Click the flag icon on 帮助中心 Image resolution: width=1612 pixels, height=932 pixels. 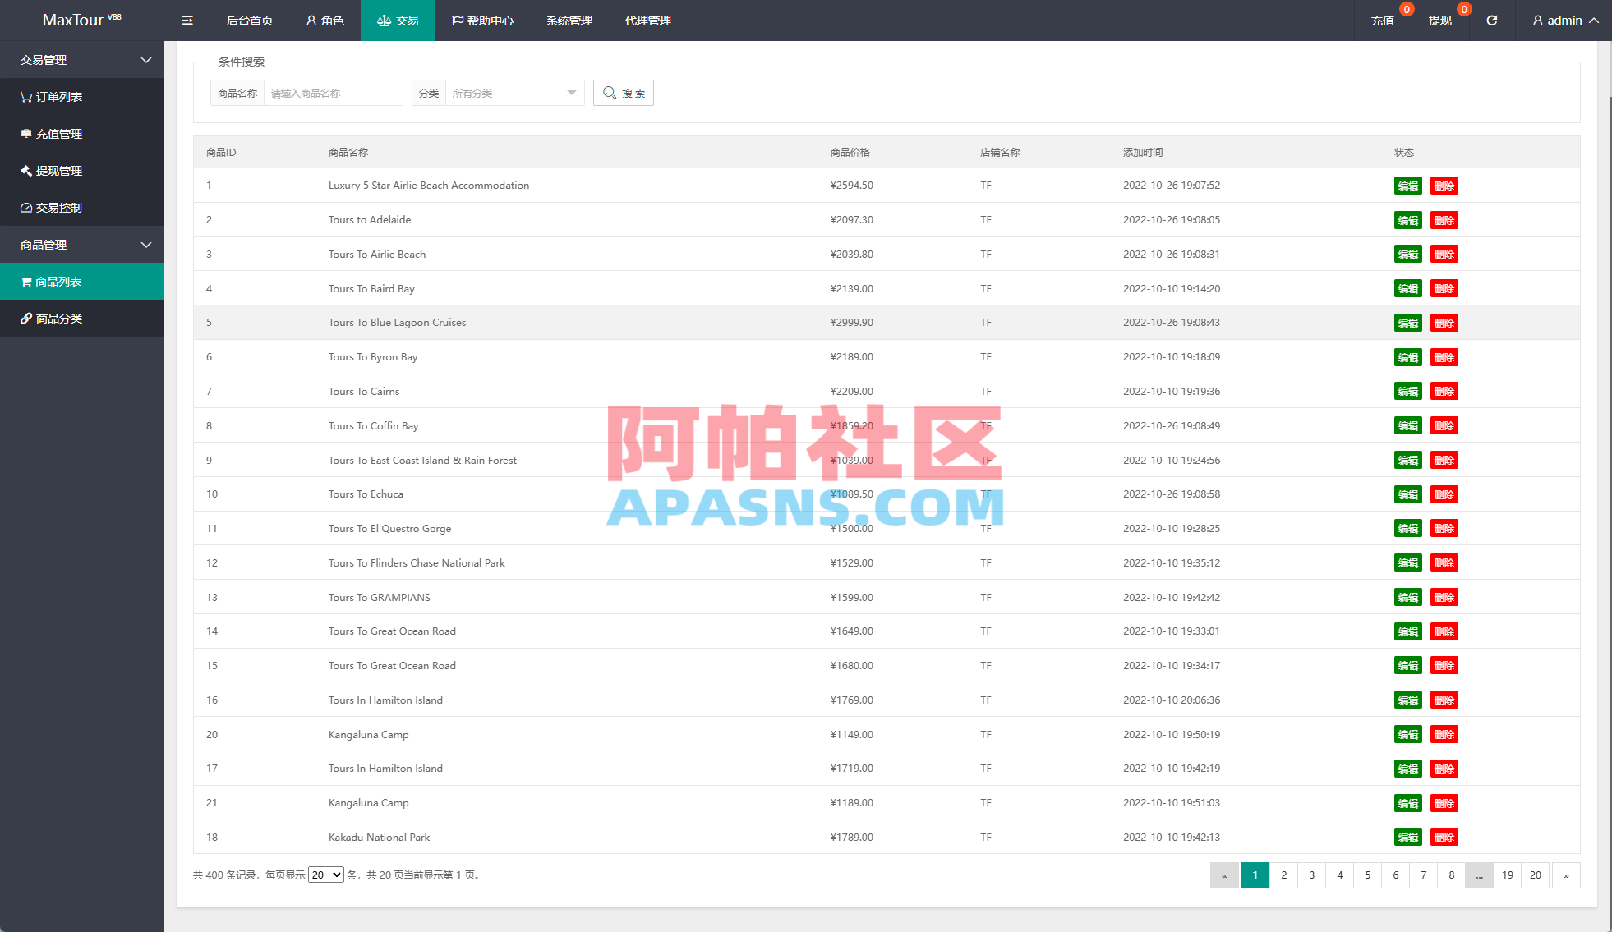(458, 20)
